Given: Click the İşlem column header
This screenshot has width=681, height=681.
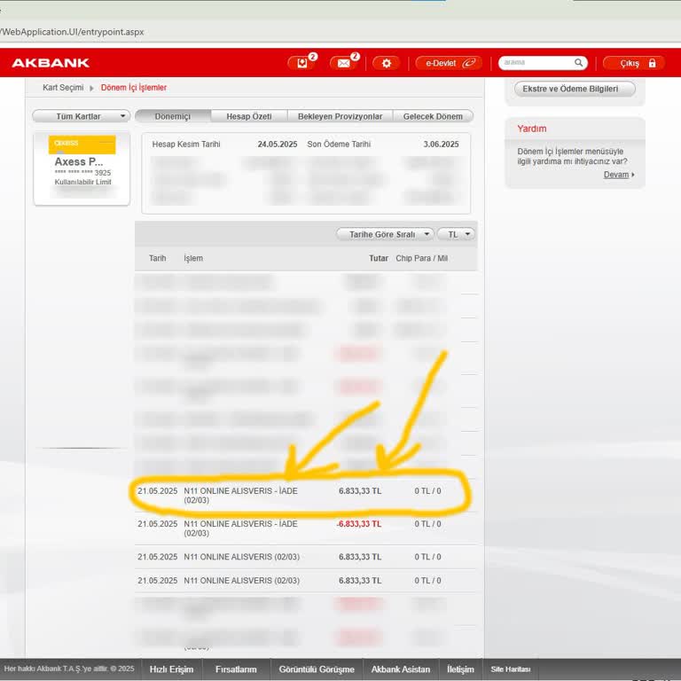Looking at the screenshot, I should 193,258.
